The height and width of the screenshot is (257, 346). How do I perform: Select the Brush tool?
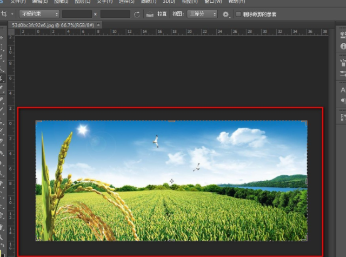pyautogui.click(x=2, y=110)
